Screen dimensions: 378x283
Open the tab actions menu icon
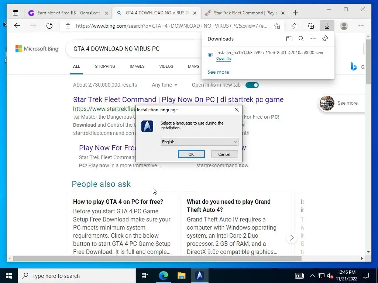(16, 13)
